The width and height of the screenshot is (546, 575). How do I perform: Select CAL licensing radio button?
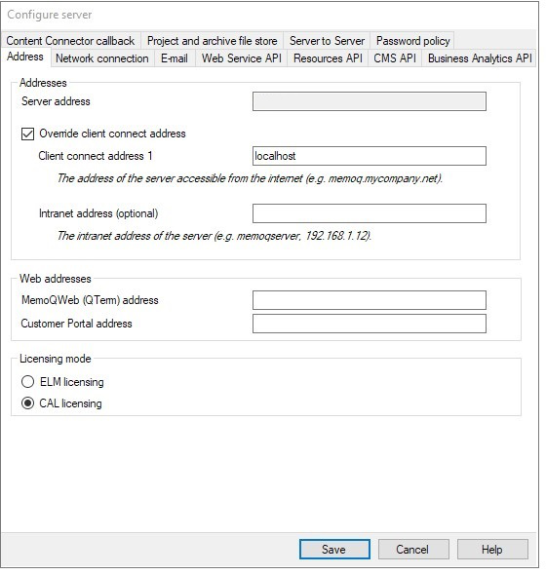[28, 403]
